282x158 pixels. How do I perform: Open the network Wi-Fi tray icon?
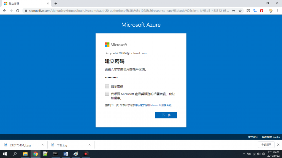click(x=254, y=154)
